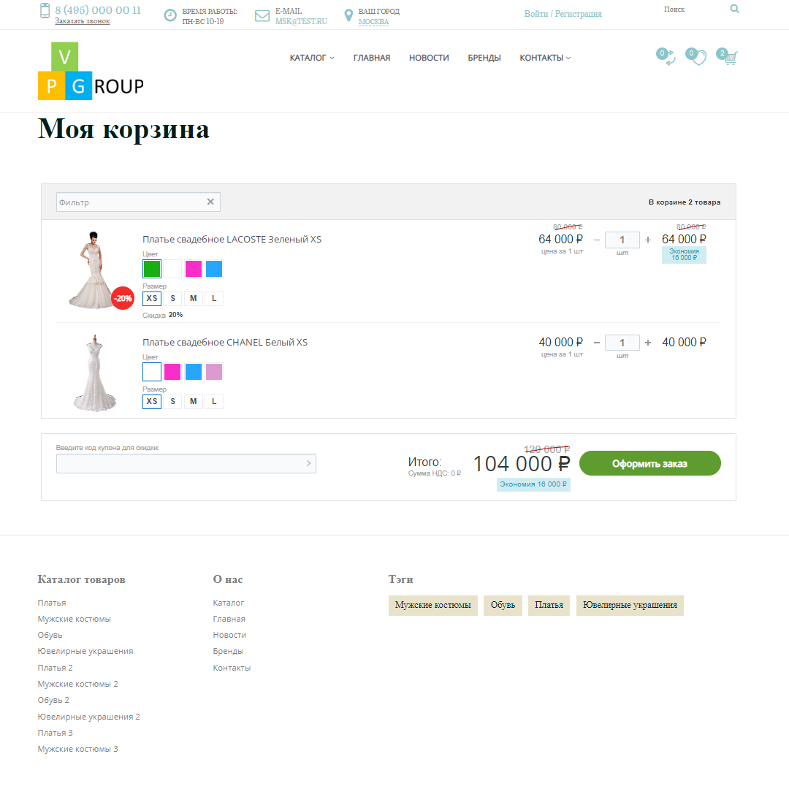
Task: Go to Новости menu item
Action: 429,58
